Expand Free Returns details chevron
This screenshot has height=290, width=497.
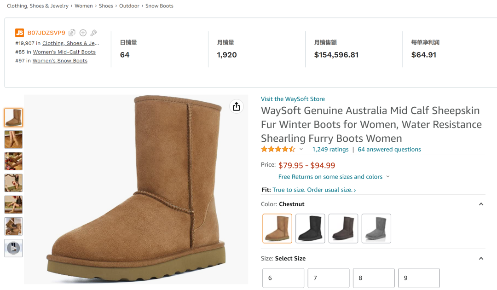tap(388, 177)
